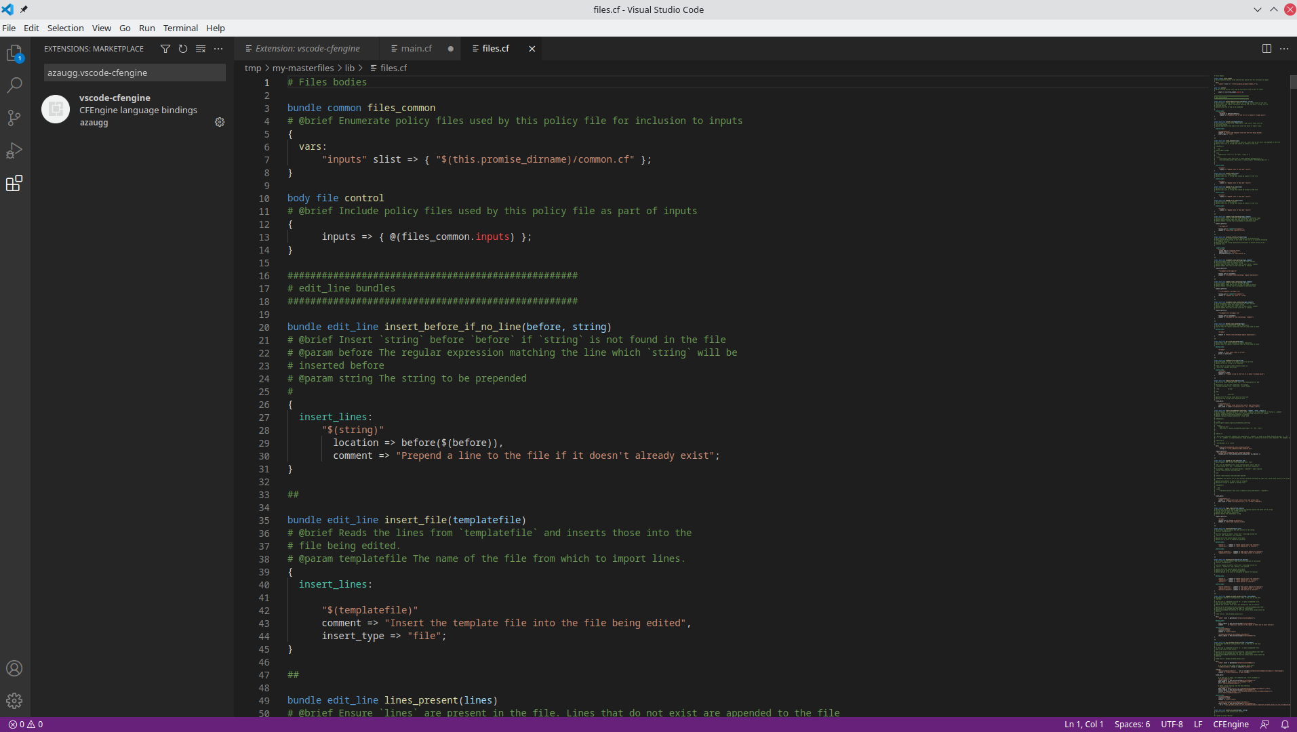The width and height of the screenshot is (1297, 732).
Task: Change indentation via Spaces: 6
Action: 1132,724
